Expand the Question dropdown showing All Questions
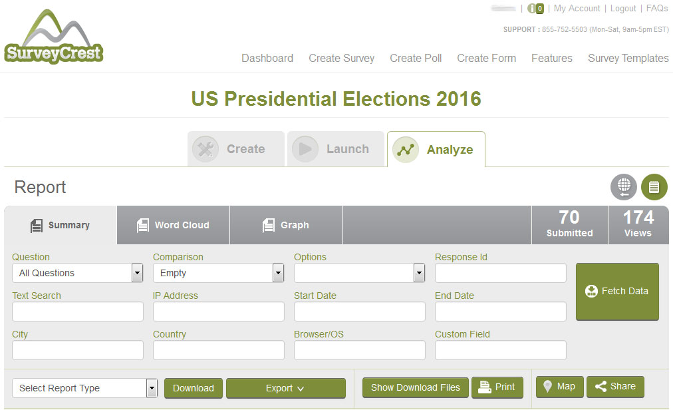The width and height of the screenshot is (673, 414). (x=77, y=273)
